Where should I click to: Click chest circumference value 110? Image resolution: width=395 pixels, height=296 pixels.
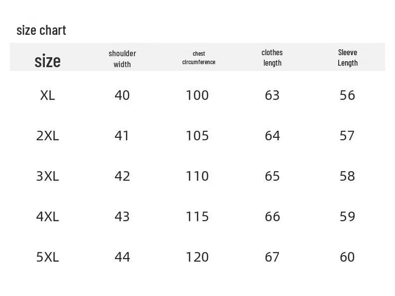tap(197, 176)
